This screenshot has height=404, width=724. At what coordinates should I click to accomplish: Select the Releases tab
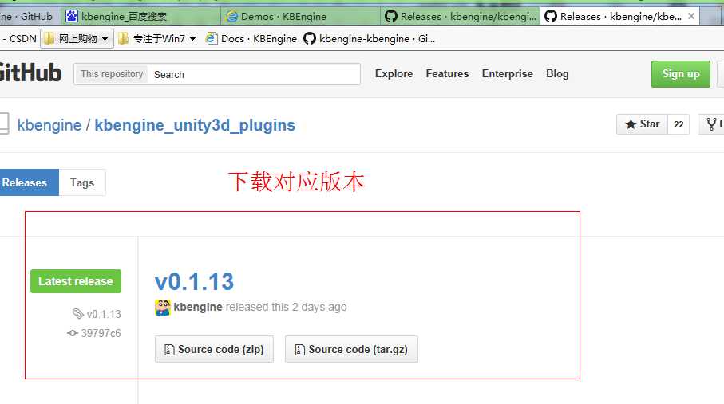[x=27, y=182]
